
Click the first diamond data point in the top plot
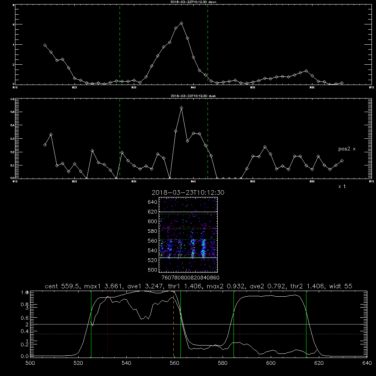point(45,45)
